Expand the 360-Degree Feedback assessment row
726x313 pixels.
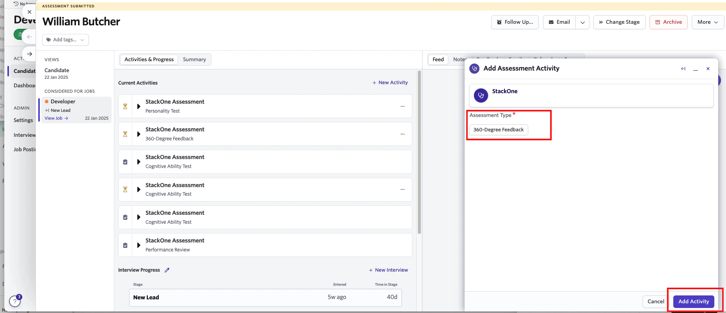138,134
